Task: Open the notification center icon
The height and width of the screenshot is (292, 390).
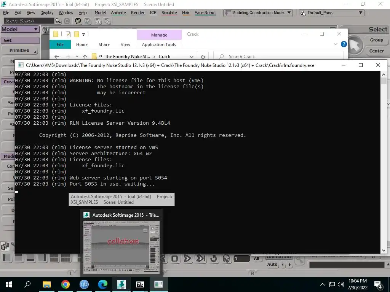Action: click(x=378, y=285)
